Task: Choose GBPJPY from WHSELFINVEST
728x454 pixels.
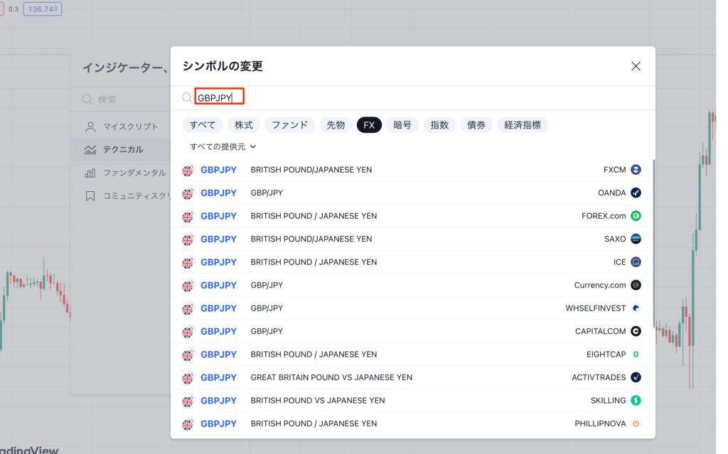Action: pyautogui.click(x=412, y=308)
